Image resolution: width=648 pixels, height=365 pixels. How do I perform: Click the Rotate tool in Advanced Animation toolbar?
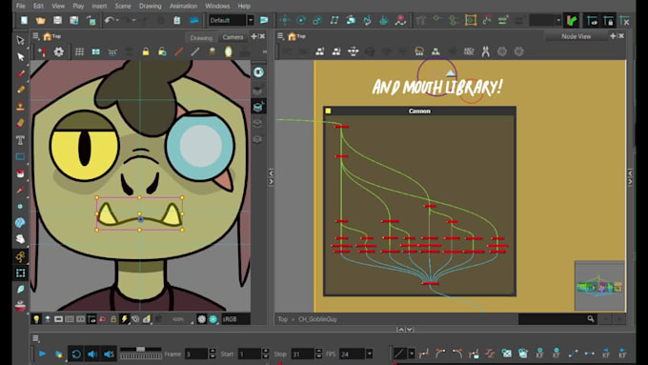(x=301, y=20)
